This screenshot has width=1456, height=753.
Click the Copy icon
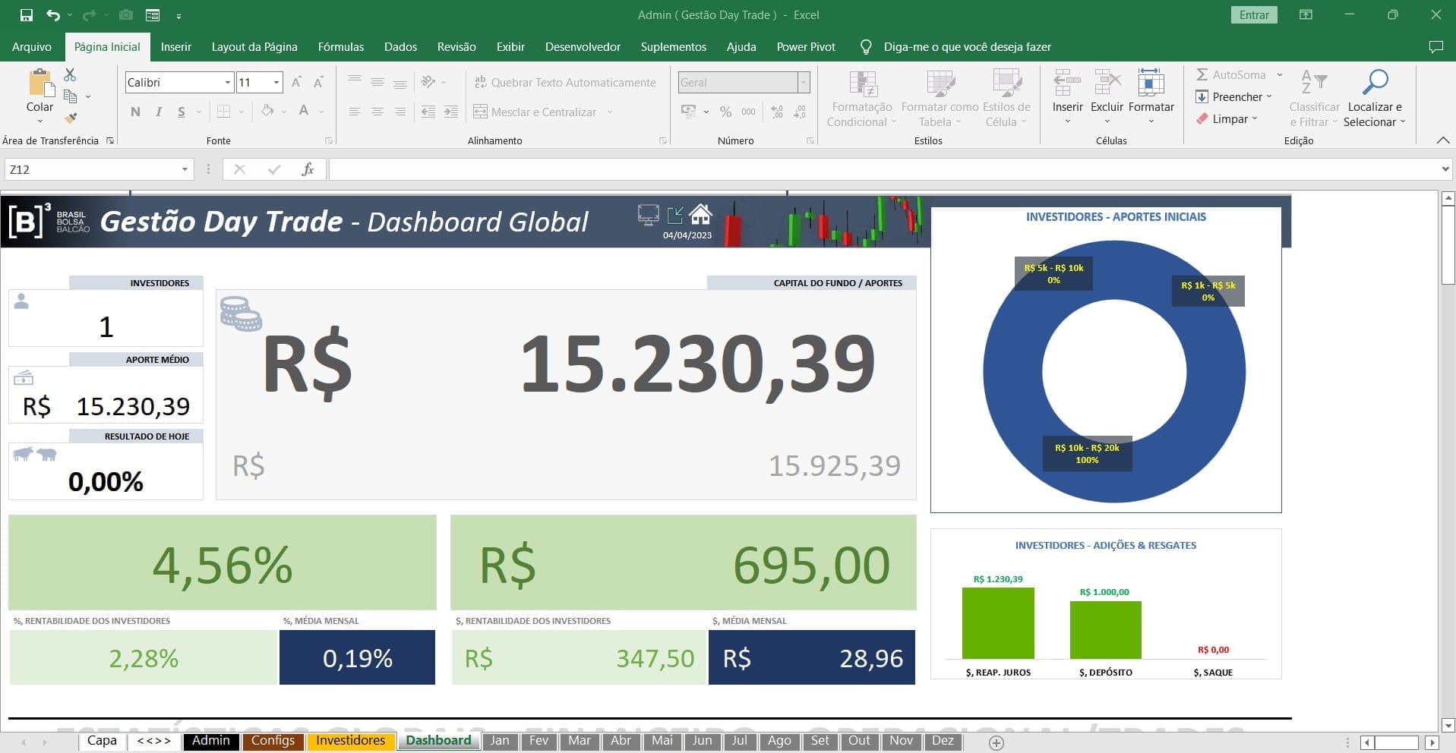coord(70,96)
